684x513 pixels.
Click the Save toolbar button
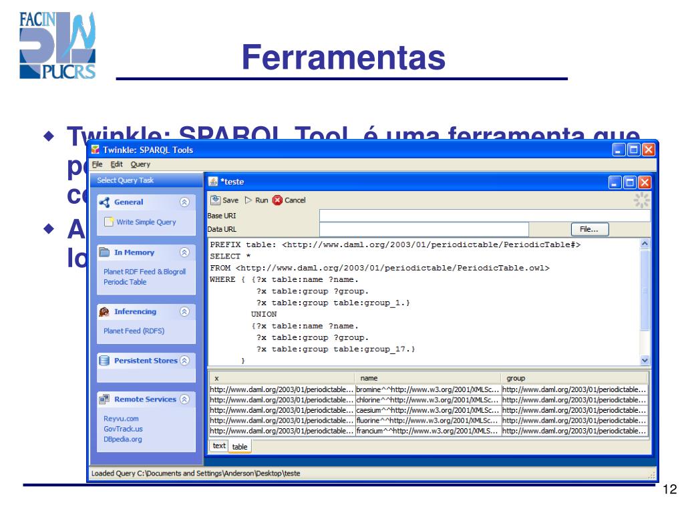(224, 200)
